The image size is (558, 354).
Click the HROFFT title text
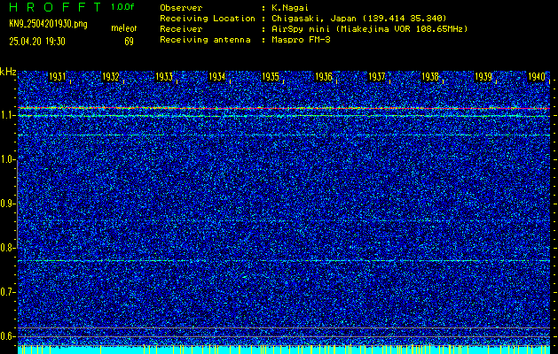pyautogui.click(x=55, y=7)
